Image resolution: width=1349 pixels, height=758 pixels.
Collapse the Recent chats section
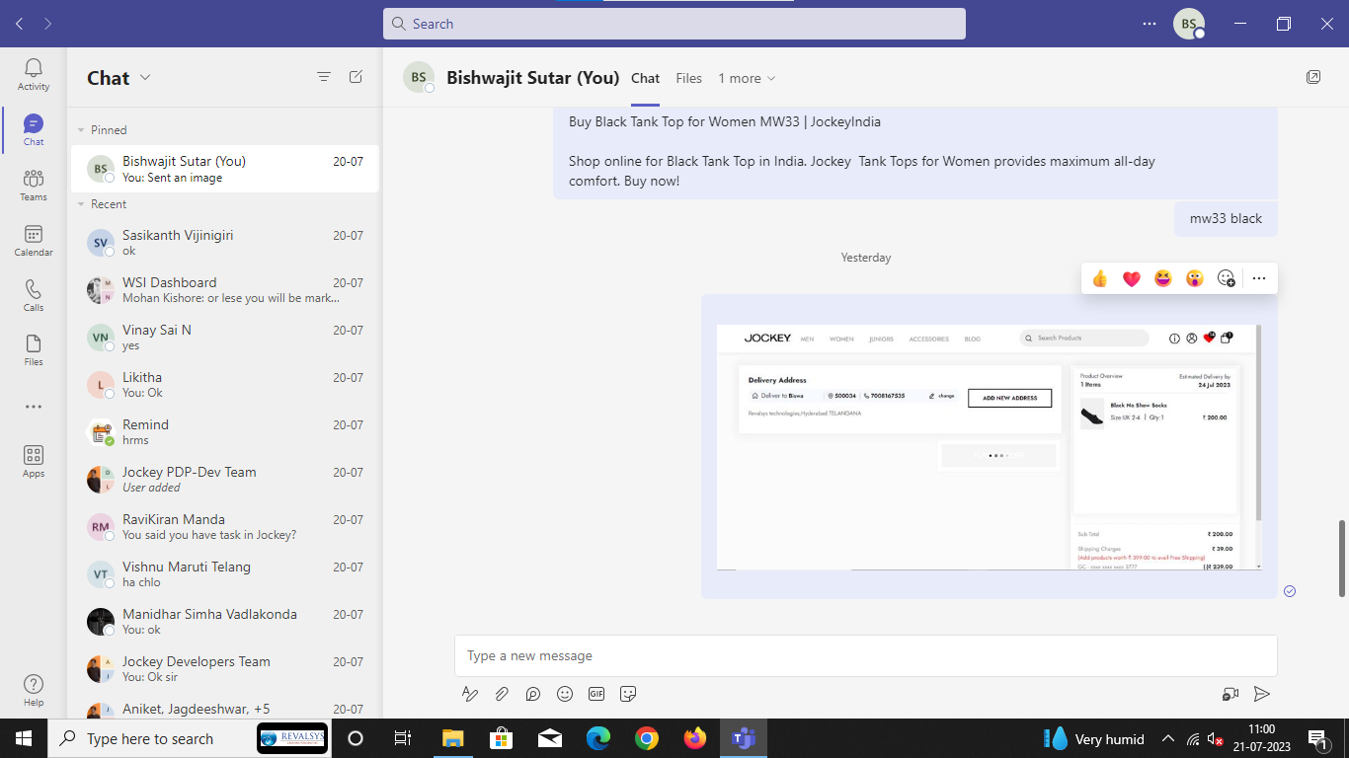(x=82, y=204)
